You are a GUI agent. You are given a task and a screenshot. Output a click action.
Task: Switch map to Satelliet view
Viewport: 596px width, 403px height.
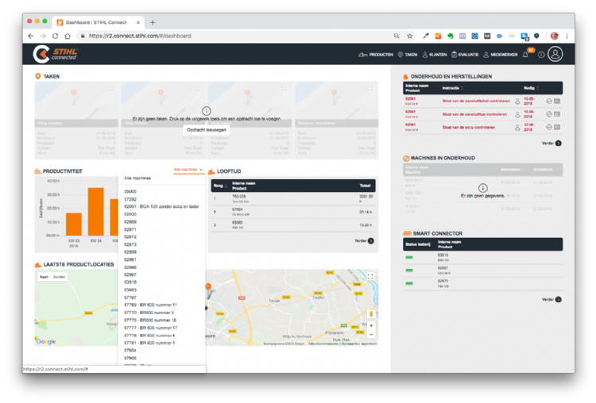(x=60, y=277)
